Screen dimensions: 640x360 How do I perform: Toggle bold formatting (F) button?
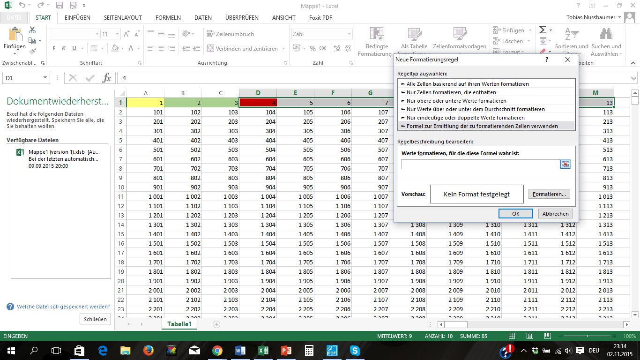pos(54,48)
